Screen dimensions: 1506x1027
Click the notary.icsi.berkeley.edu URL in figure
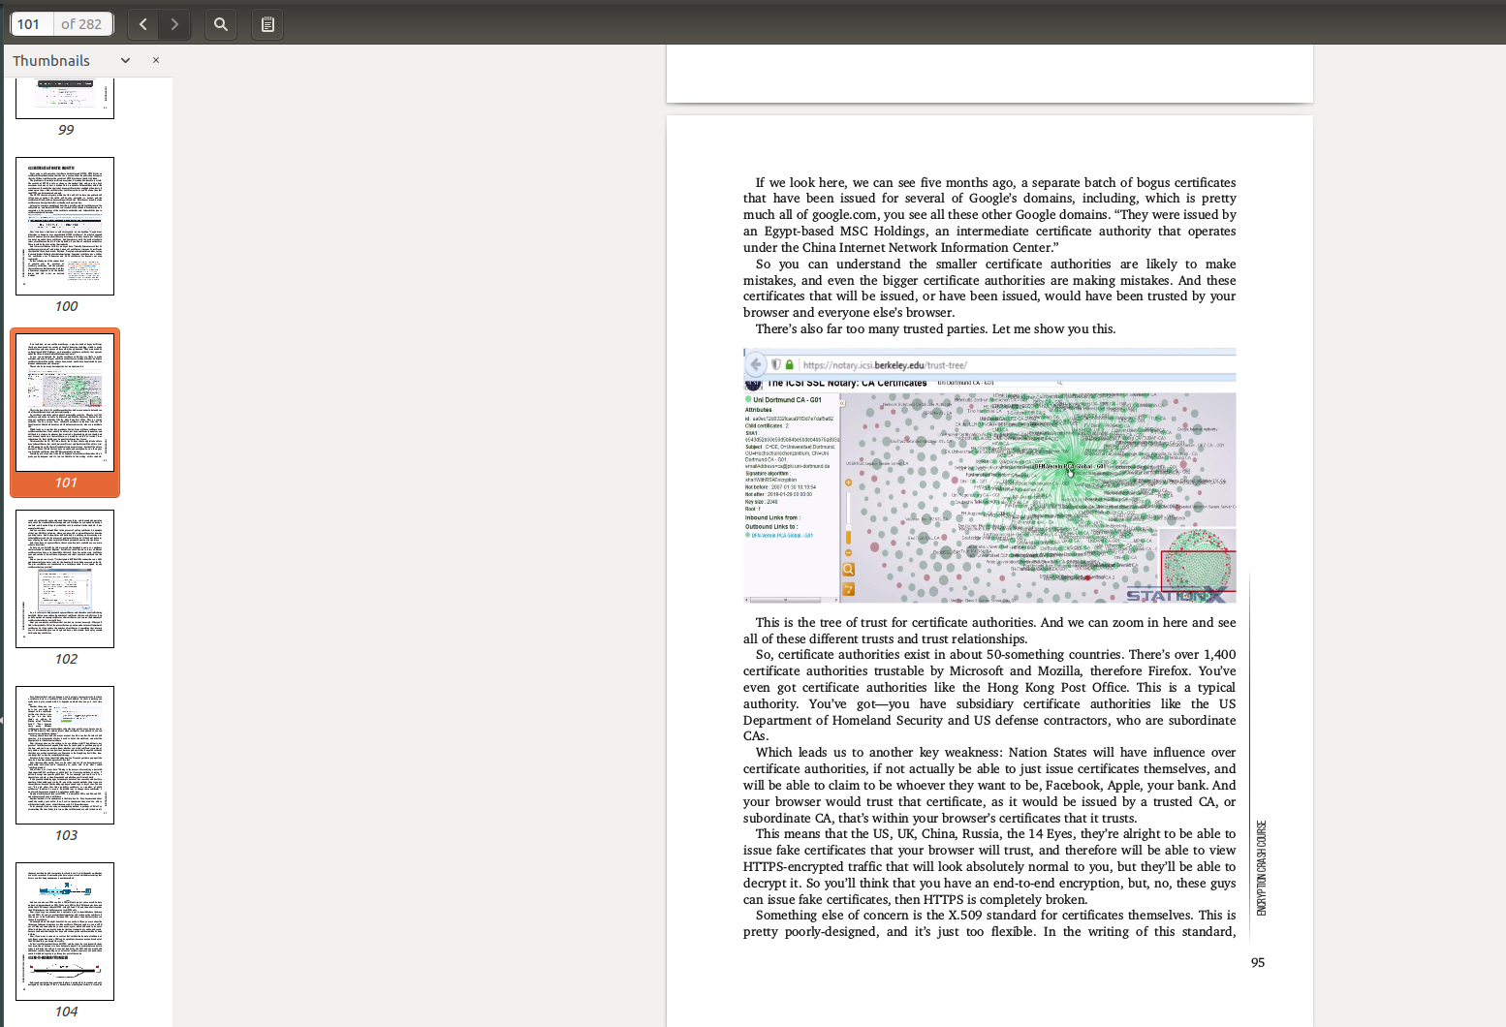point(884,365)
